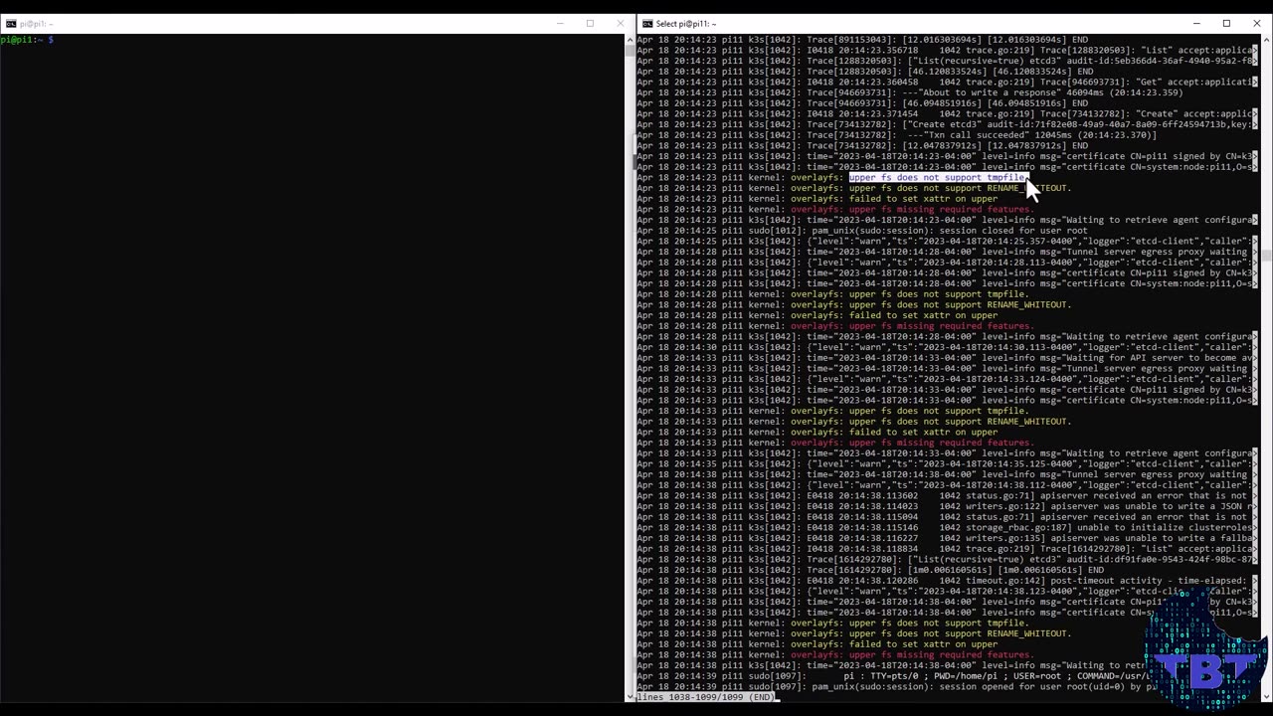
Task: Click the 'storage_rbac.go:187' clusterroles error line
Action: (947, 528)
